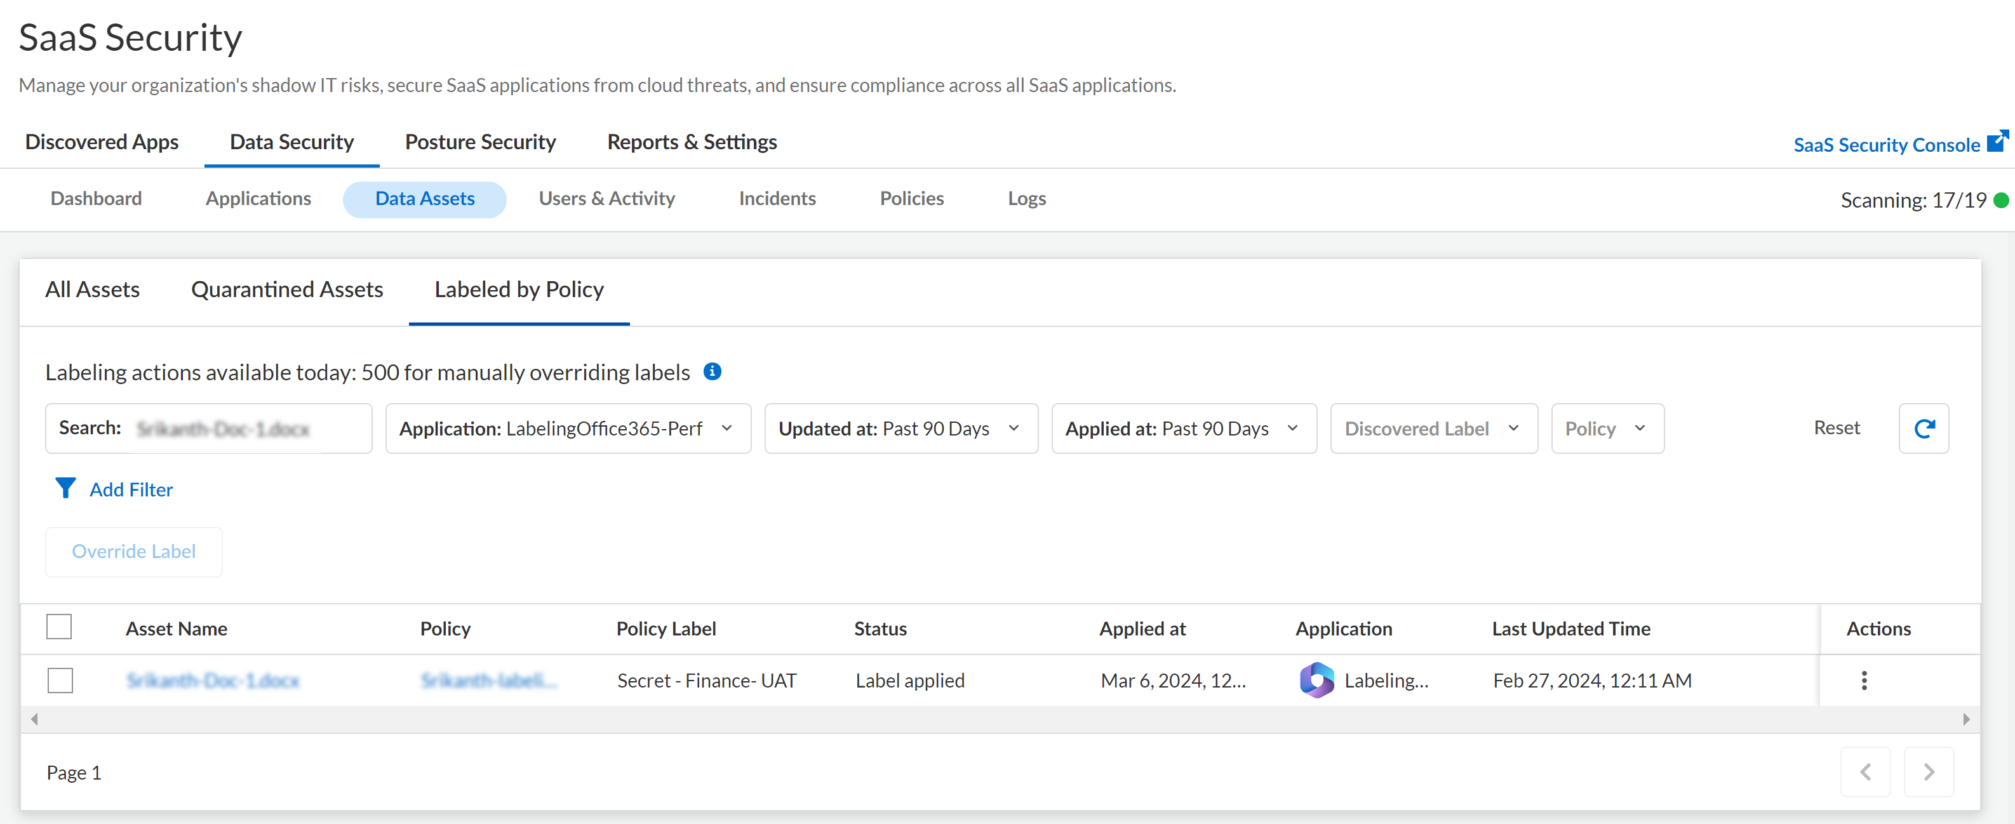The height and width of the screenshot is (824, 2015).
Task: Click the Reset filters button
Action: 1836,428
